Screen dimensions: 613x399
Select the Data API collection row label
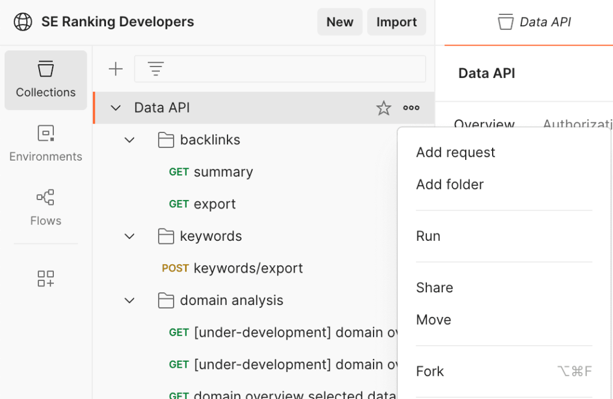[162, 108]
